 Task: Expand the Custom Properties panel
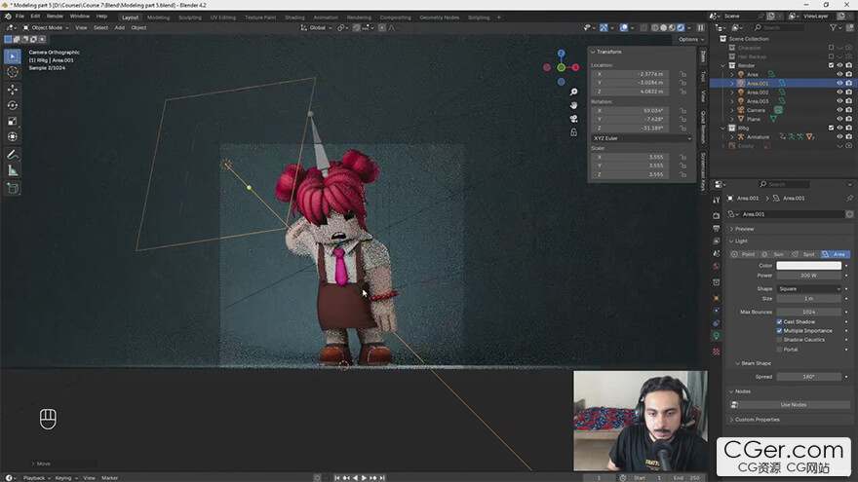coord(731,420)
